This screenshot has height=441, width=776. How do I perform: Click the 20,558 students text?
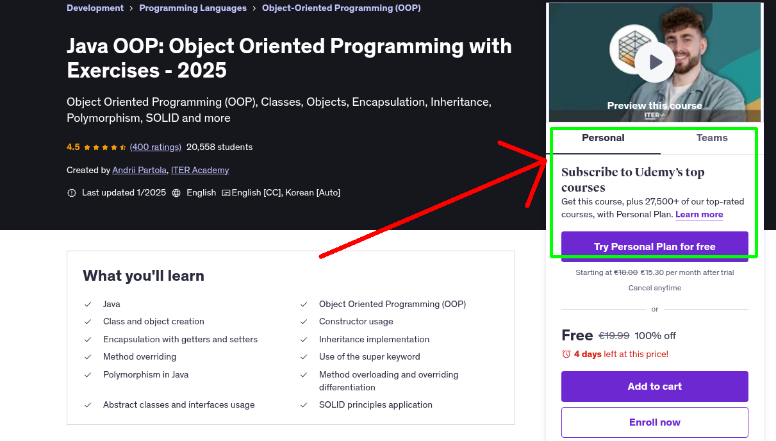[220, 147]
